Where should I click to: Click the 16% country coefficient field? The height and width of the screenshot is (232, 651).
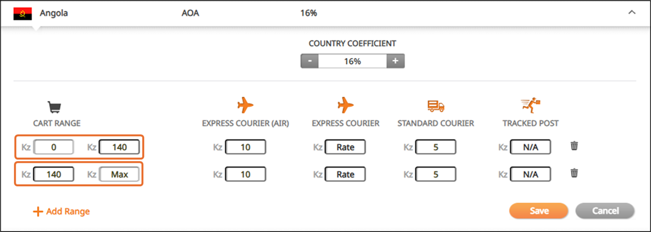point(352,61)
